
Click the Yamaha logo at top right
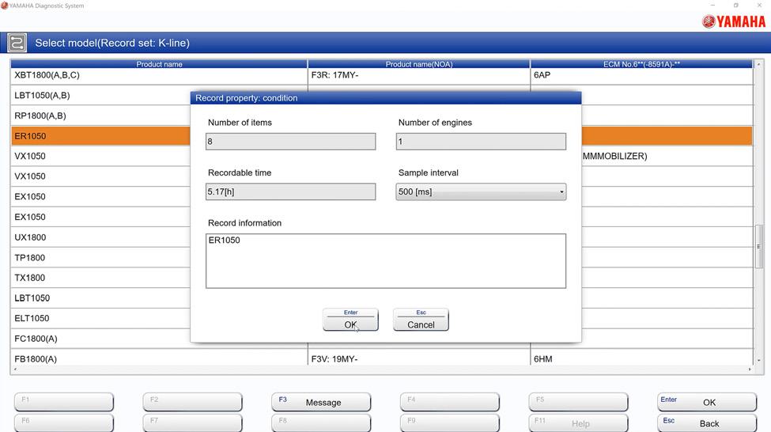point(734,21)
